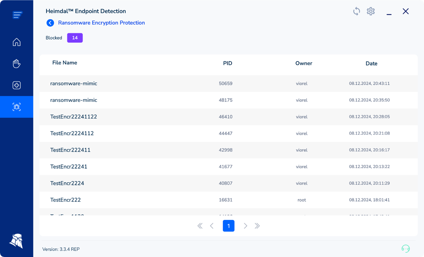
Task: Select the bug scan sidebar icon
Action: click(17, 107)
